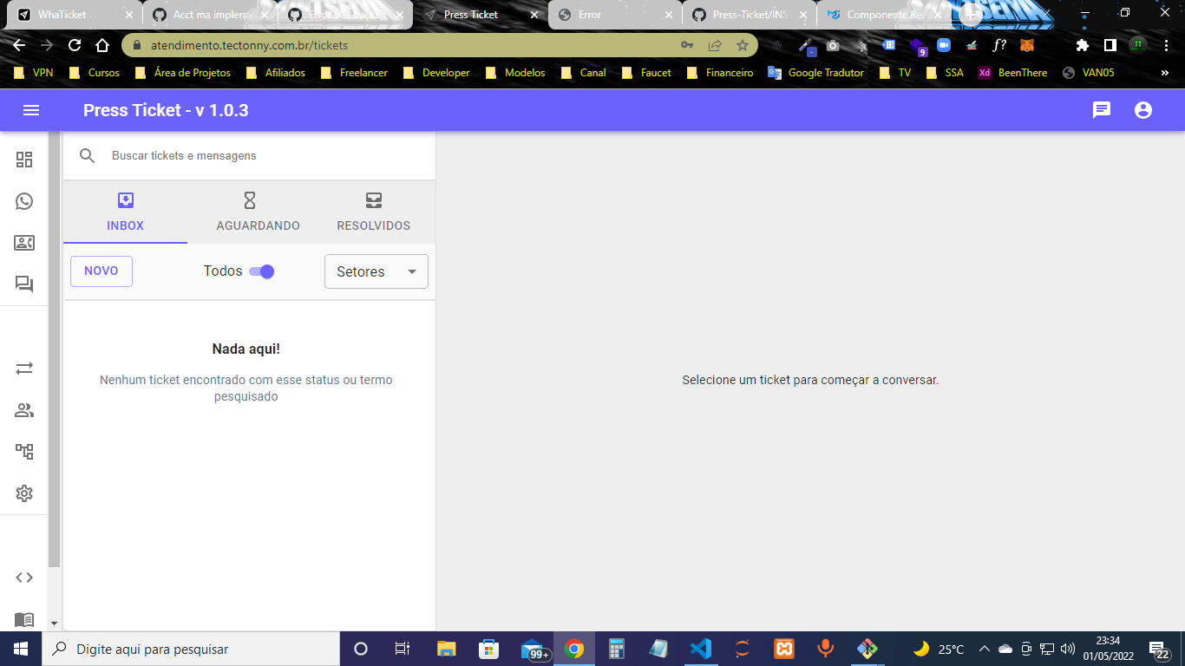Screen dimensions: 1185x666
Task: Open the hamburger menu beside Press Ticket
Action: tap(31, 110)
